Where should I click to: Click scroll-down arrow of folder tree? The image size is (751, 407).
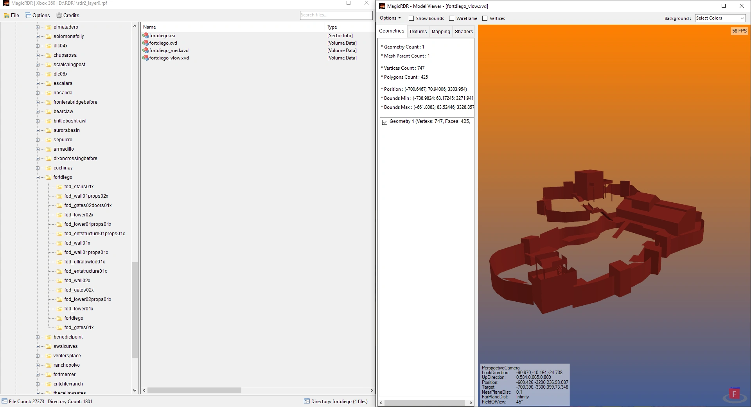(135, 390)
